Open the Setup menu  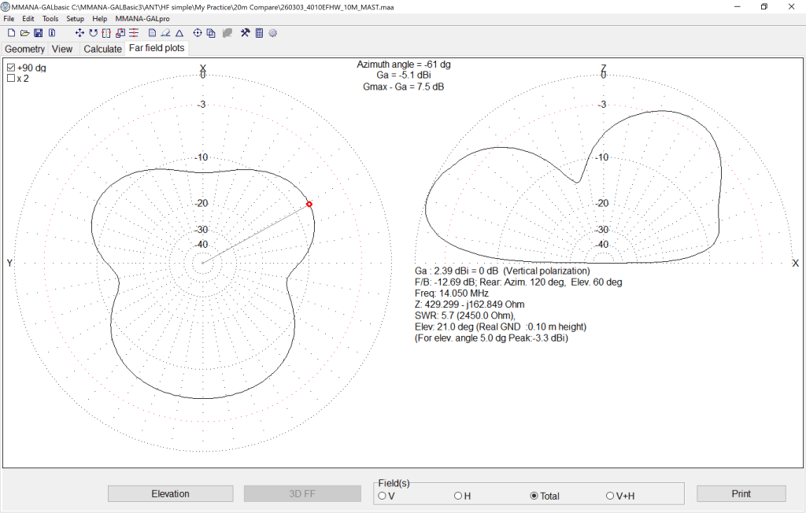coord(75,18)
